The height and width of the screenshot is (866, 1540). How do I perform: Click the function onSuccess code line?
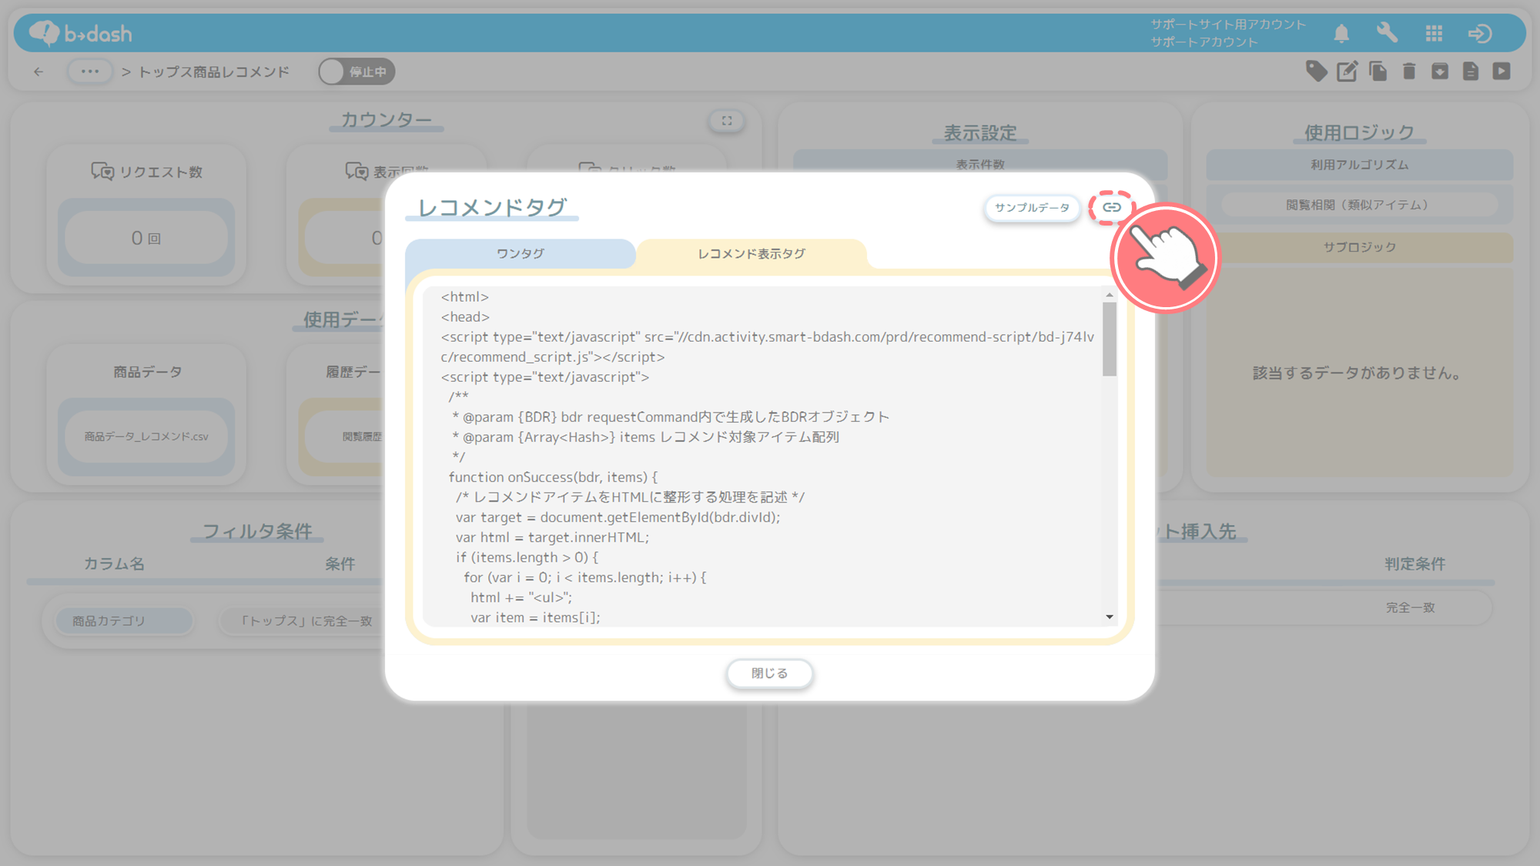(553, 477)
